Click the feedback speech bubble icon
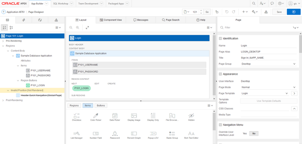The width and height of the screenshot is (302, 144). pyautogui.click(x=272, y=4)
